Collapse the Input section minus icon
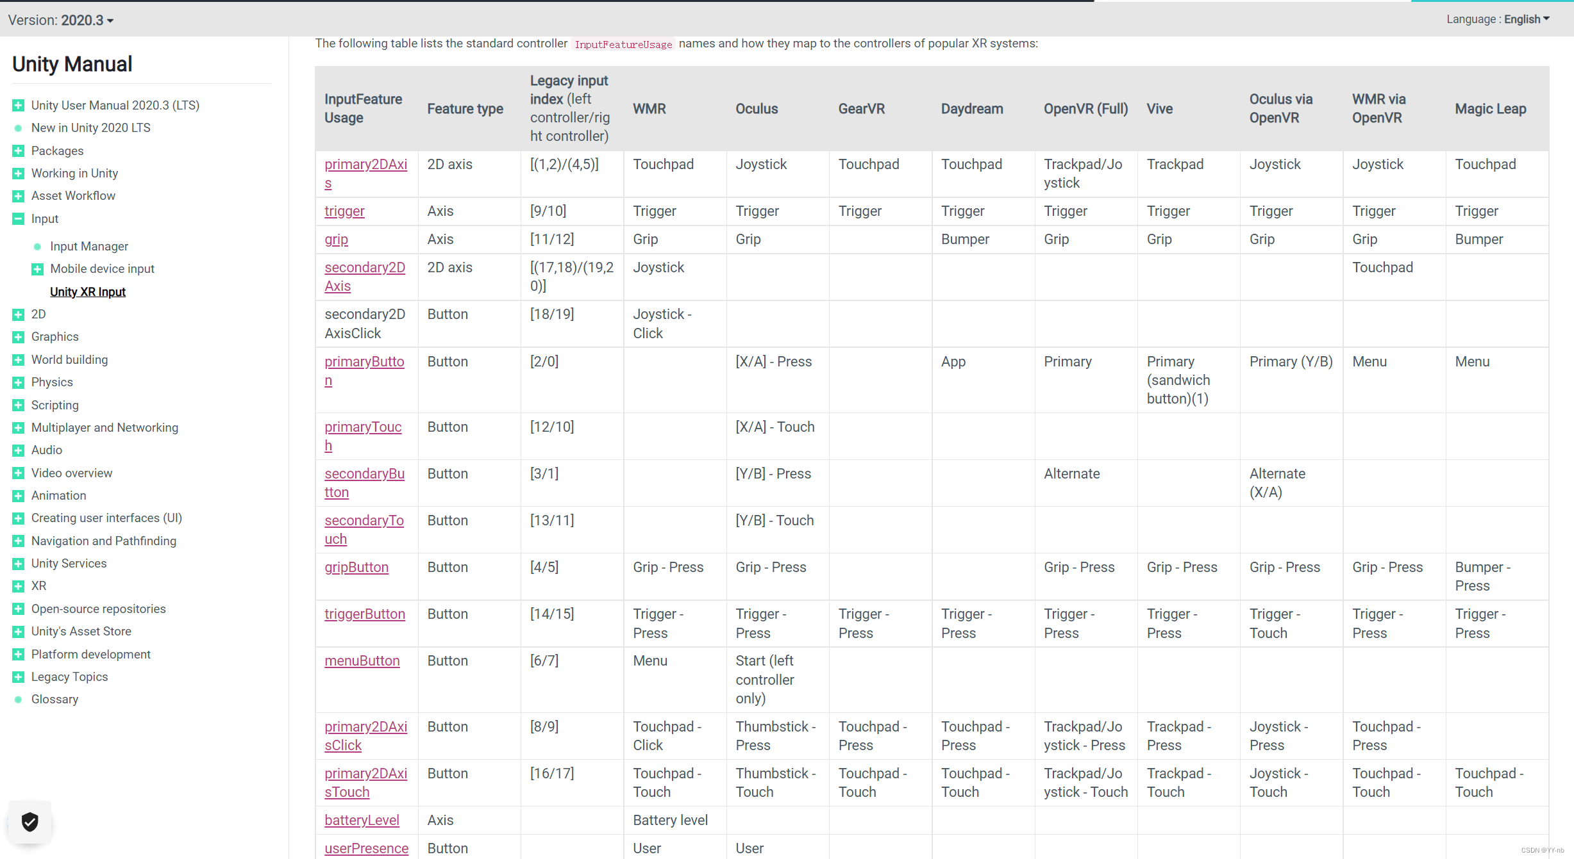Image resolution: width=1574 pixels, height=859 pixels. pyautogui.click(x=19, y=218)
